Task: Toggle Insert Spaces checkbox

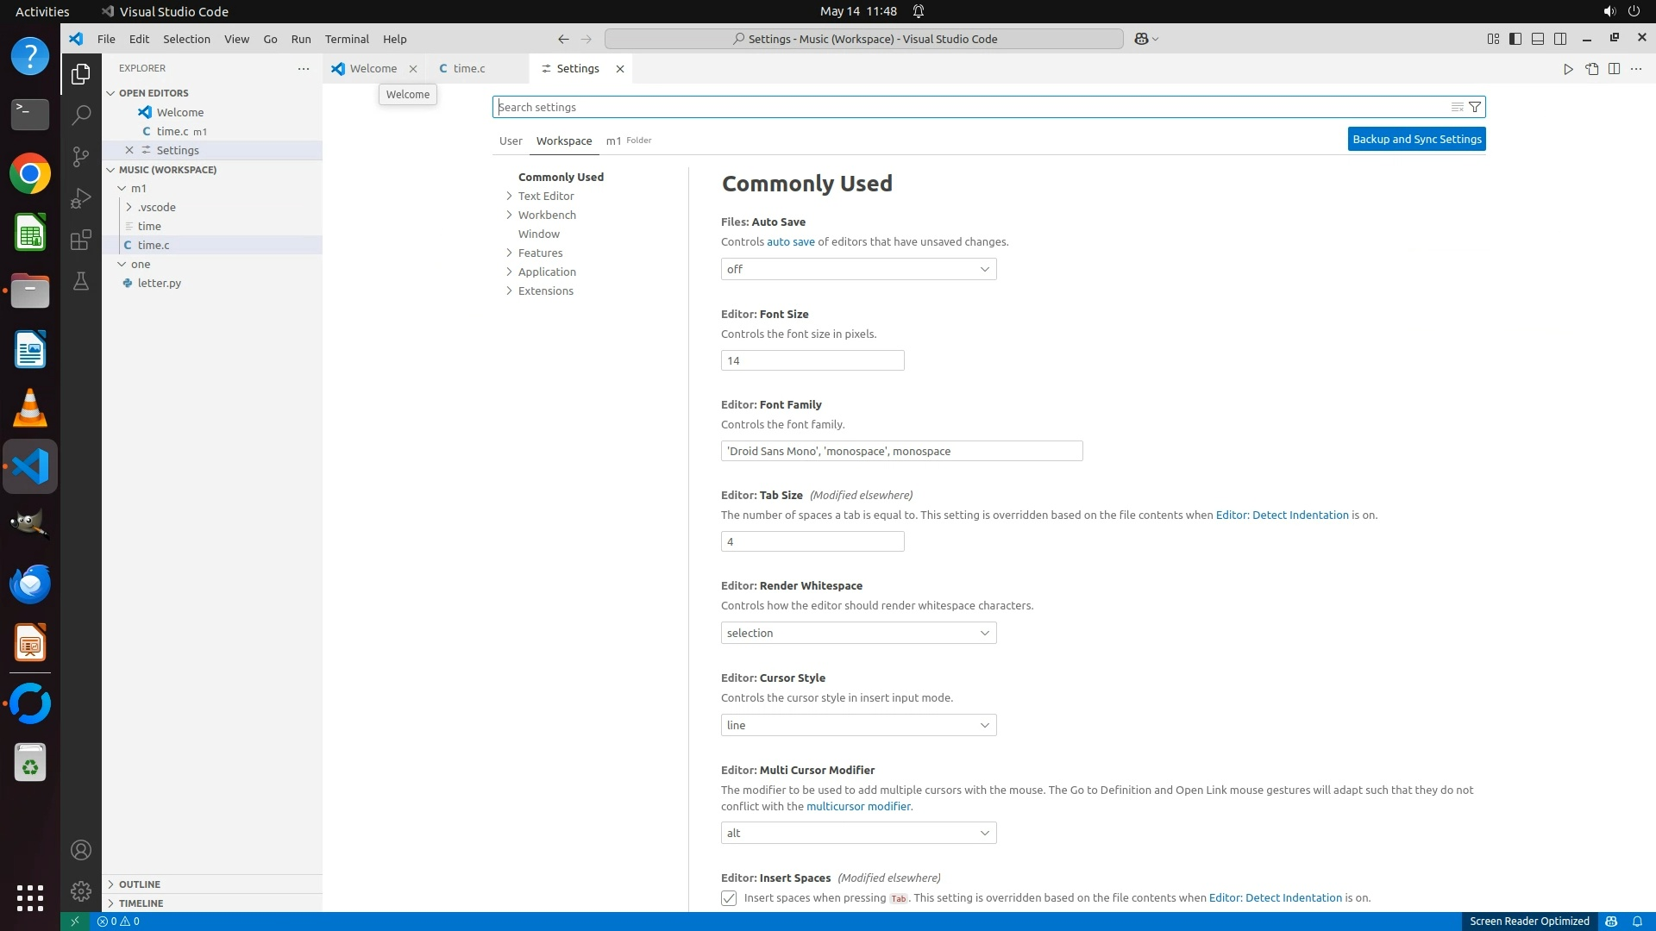Action: [729, 898]
